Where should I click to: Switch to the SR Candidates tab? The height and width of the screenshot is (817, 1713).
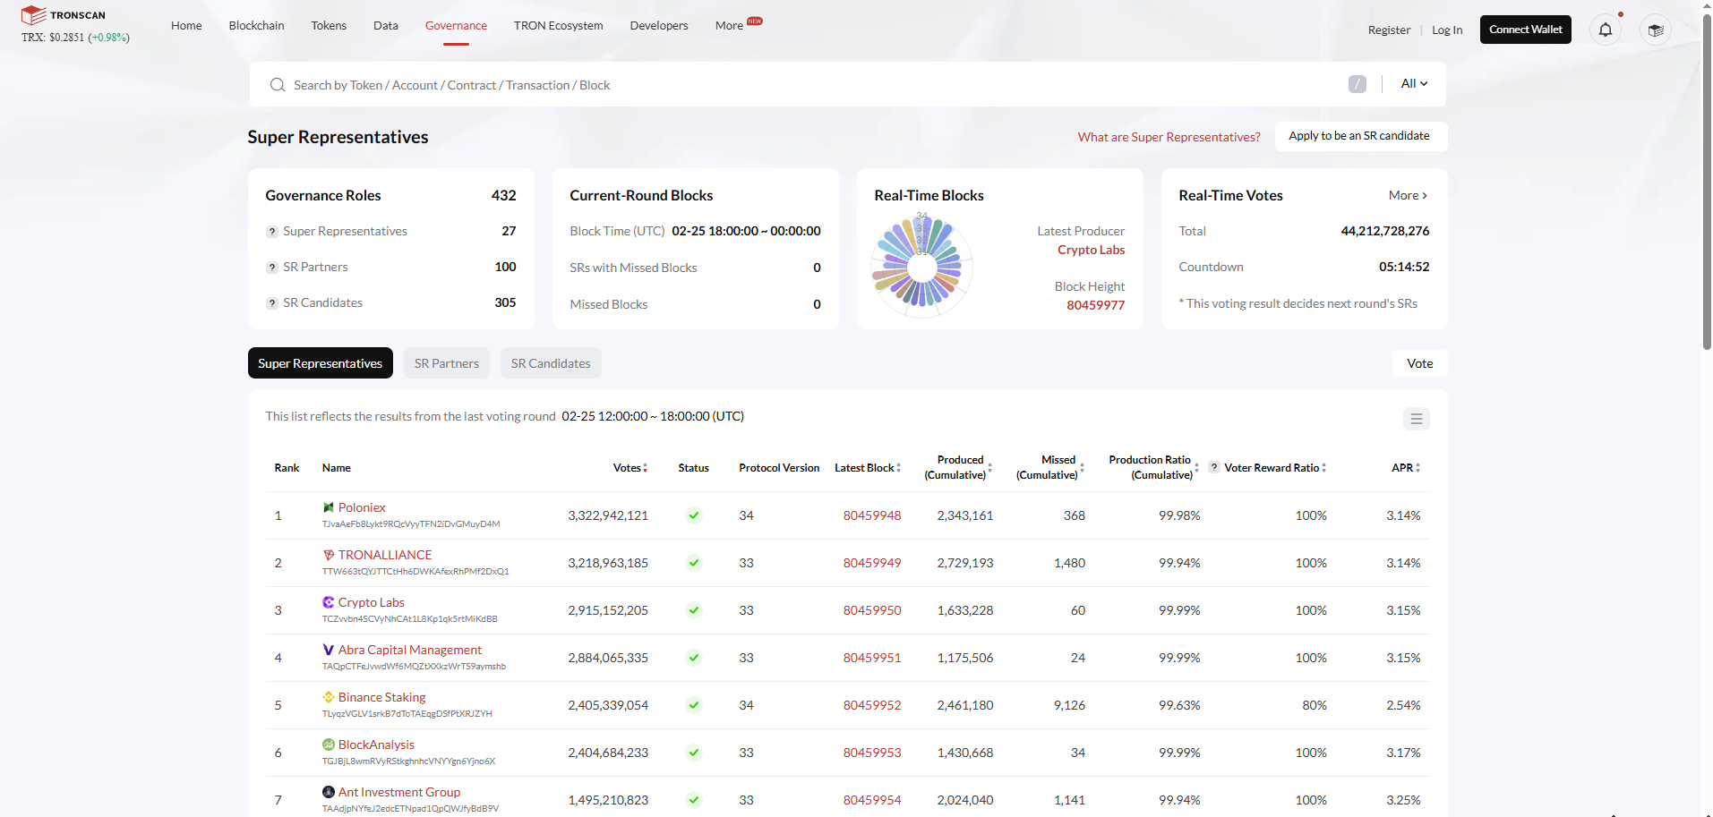pyautogui.click(x=550, y=363)
